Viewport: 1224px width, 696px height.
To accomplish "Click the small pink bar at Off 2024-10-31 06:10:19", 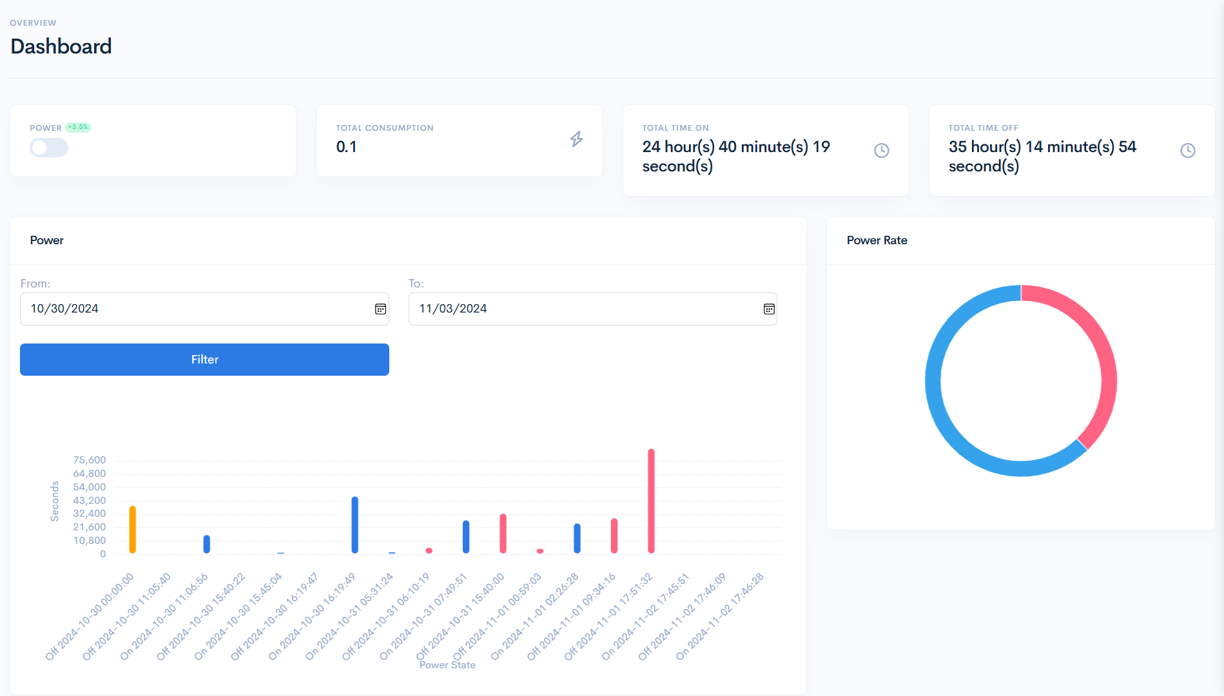I will [429, 550].
